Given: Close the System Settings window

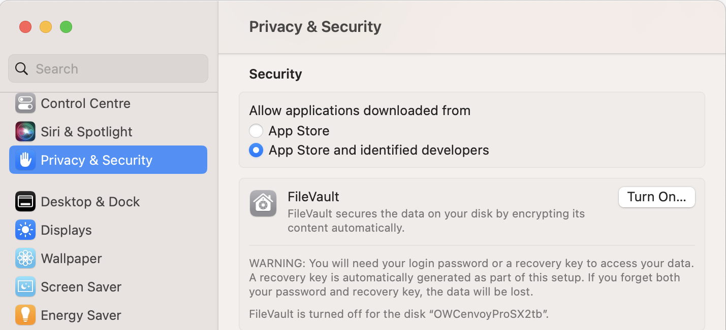Looking at the screenshot, I should 25,27.
